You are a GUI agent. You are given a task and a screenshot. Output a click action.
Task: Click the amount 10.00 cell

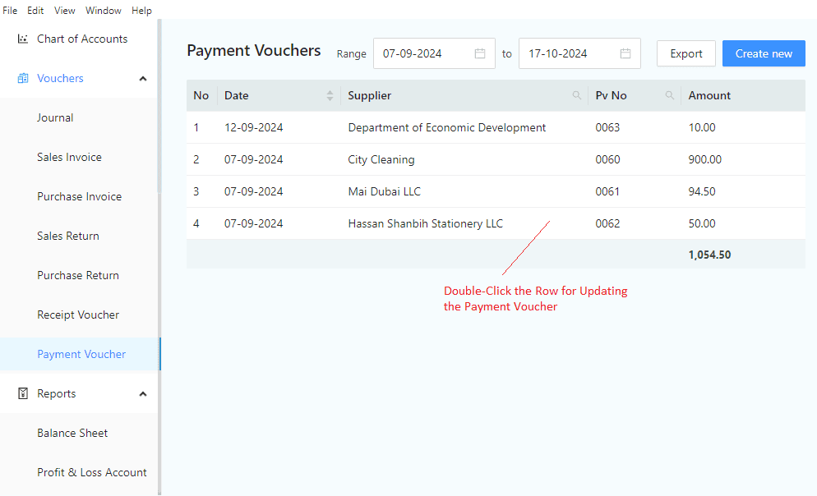click(x=701, y=127)
